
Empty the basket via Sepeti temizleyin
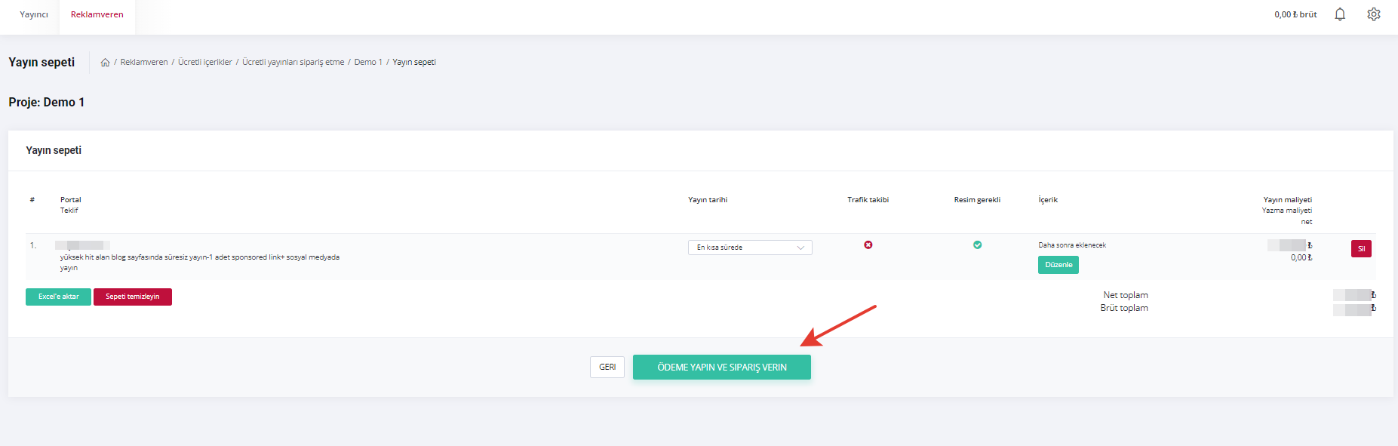[132, 297]
